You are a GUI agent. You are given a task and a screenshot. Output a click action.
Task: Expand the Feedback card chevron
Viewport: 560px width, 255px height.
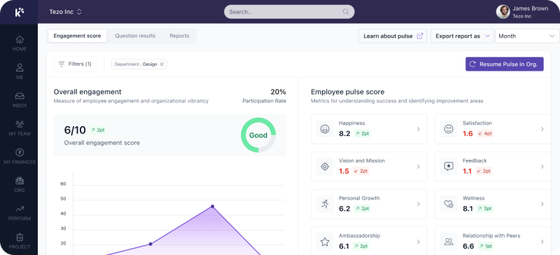click(x=542, y=167)
